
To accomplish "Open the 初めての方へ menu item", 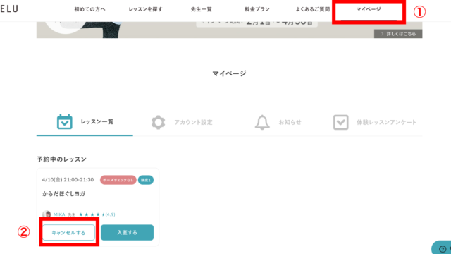I will 89,9.
